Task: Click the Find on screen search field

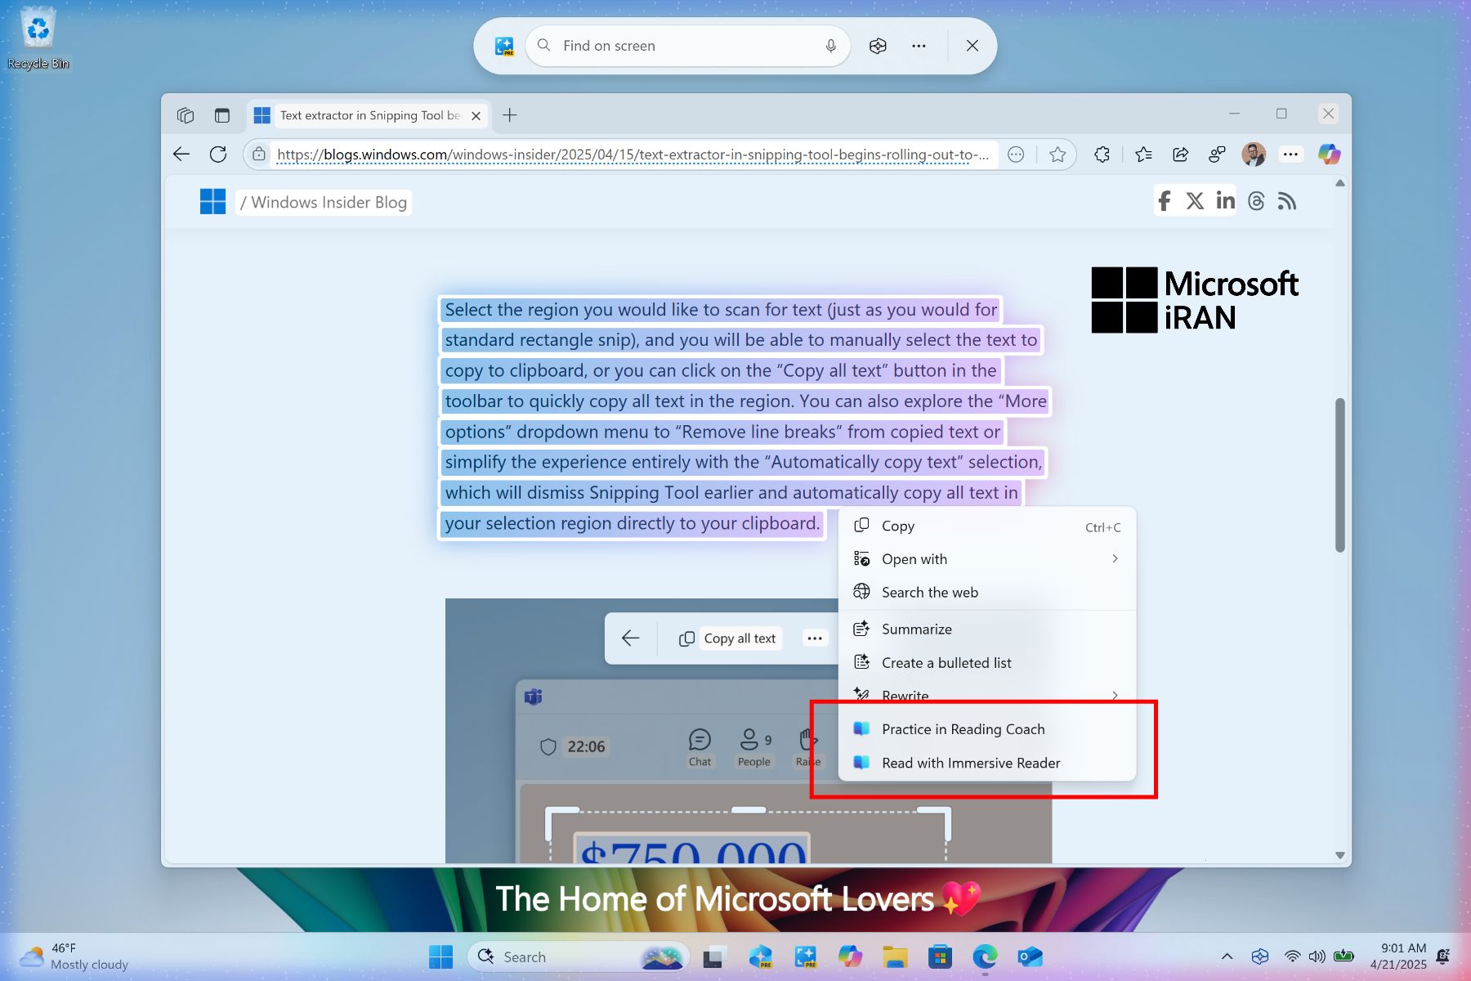Action: tap(688, 46)
